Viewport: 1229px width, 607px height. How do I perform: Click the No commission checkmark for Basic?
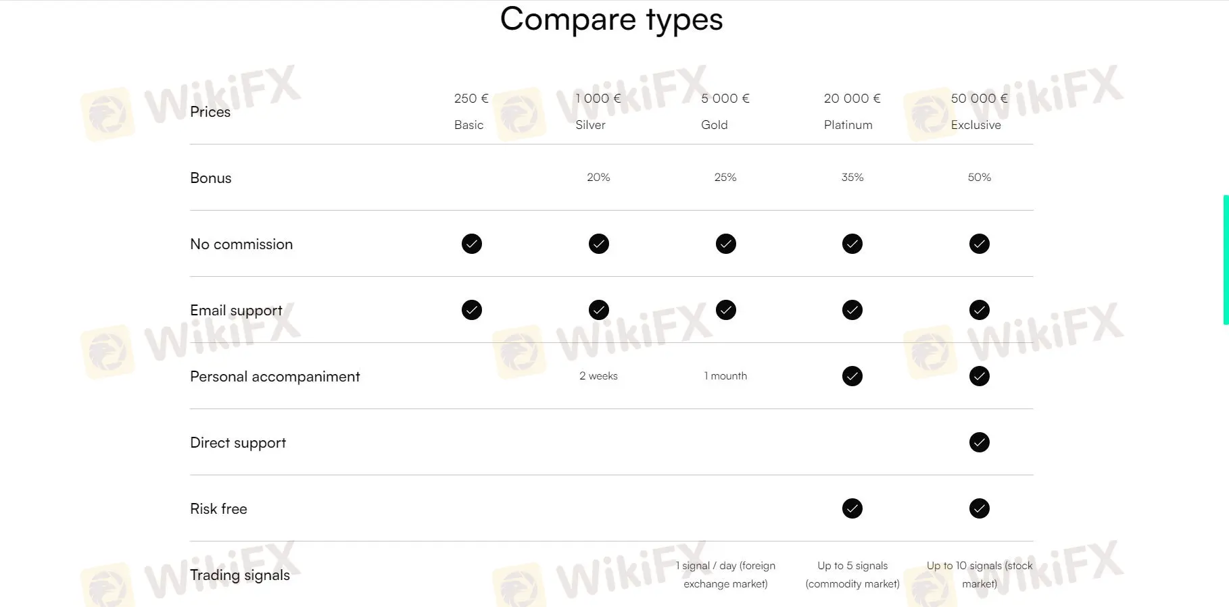click(472, 244)
